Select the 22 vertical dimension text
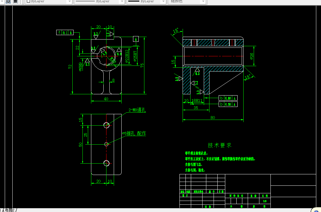 click(77, 47)
